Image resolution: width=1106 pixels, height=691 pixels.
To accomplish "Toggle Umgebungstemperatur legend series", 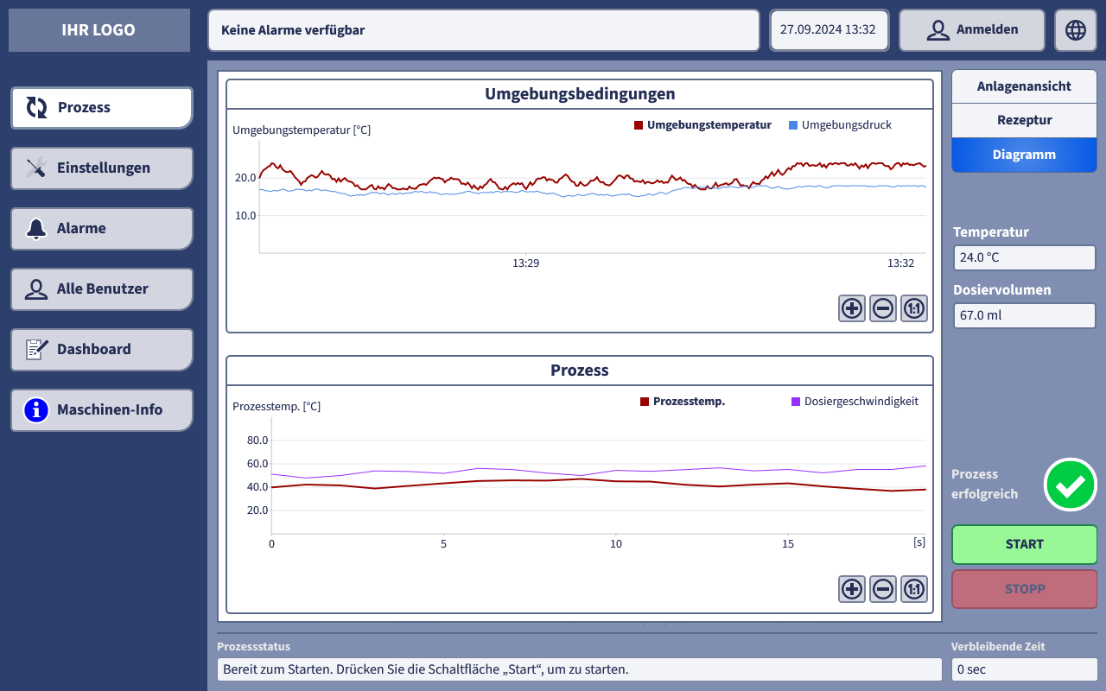I will click(702, 125).
